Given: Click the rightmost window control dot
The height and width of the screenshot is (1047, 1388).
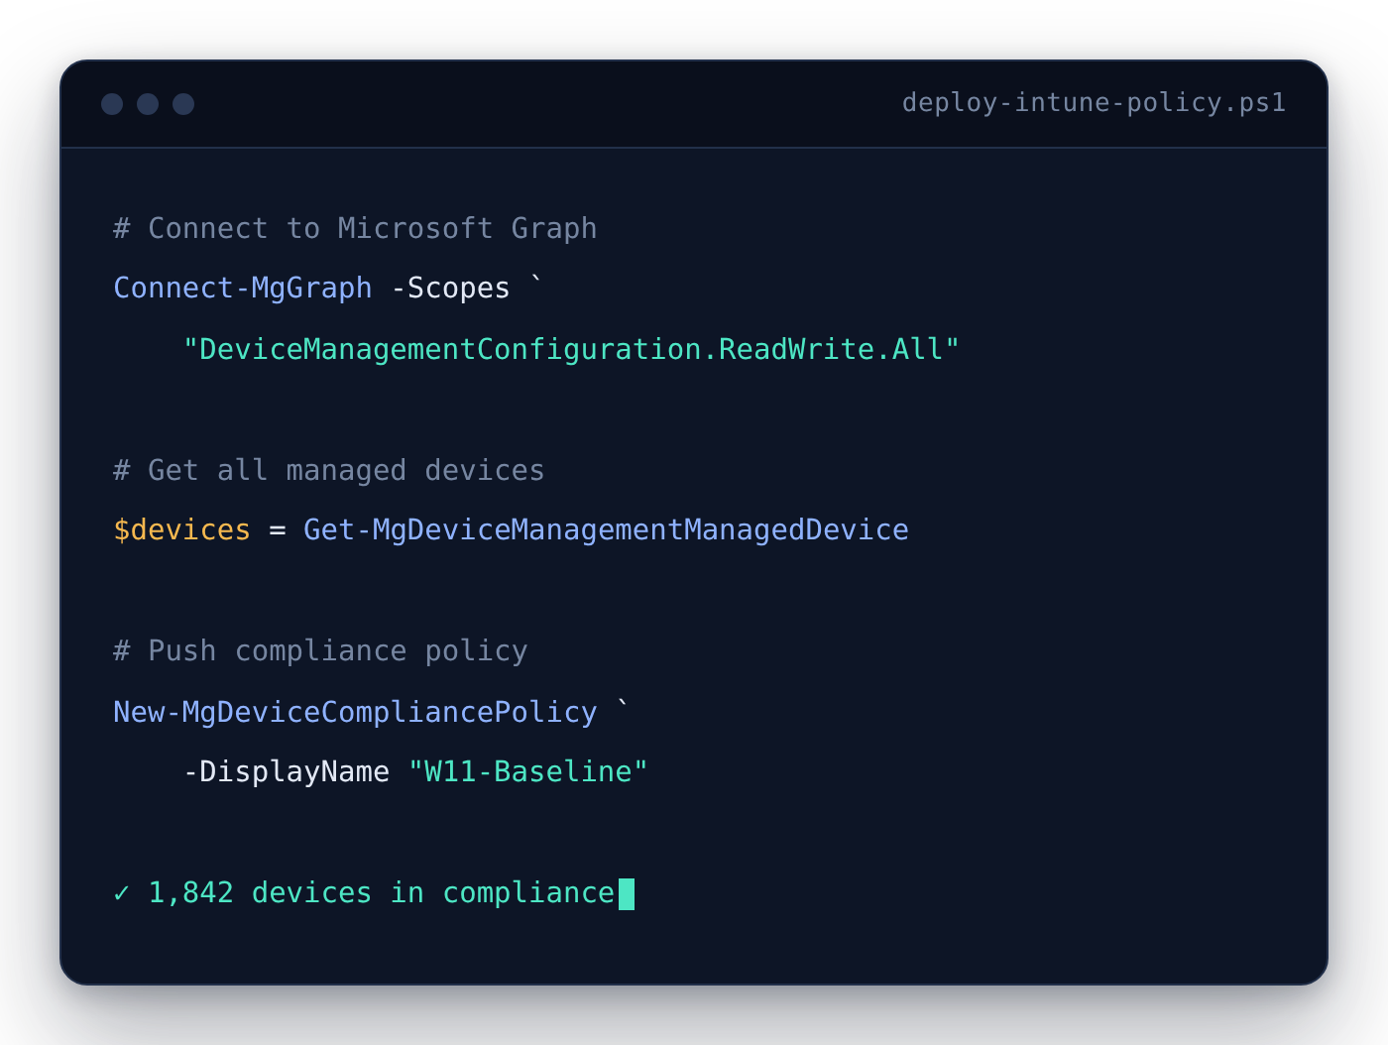Looking at the screenshot, I should coord(183,104).
